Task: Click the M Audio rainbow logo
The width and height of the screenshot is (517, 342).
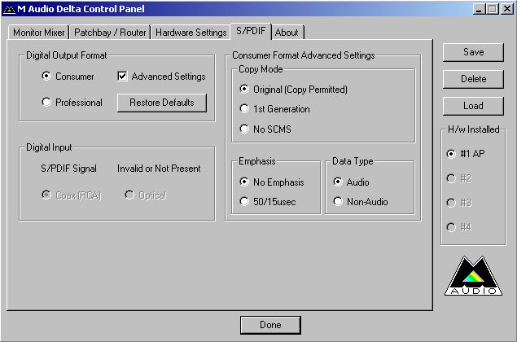Action: (x=473, y=276)
